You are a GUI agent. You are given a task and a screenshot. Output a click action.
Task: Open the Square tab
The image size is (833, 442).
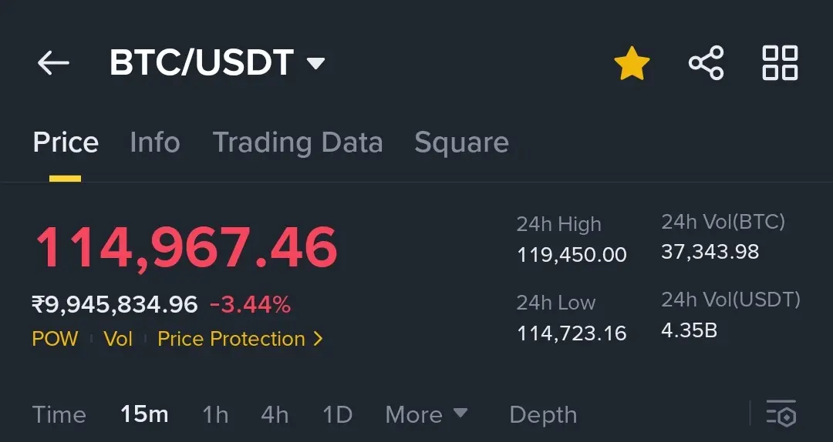click(462, 142)
